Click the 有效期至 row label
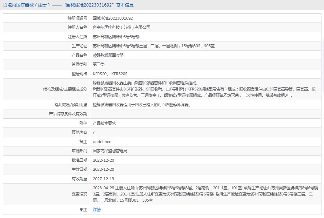This screenshot has width=324, height=218. click(x=79, y=179)
